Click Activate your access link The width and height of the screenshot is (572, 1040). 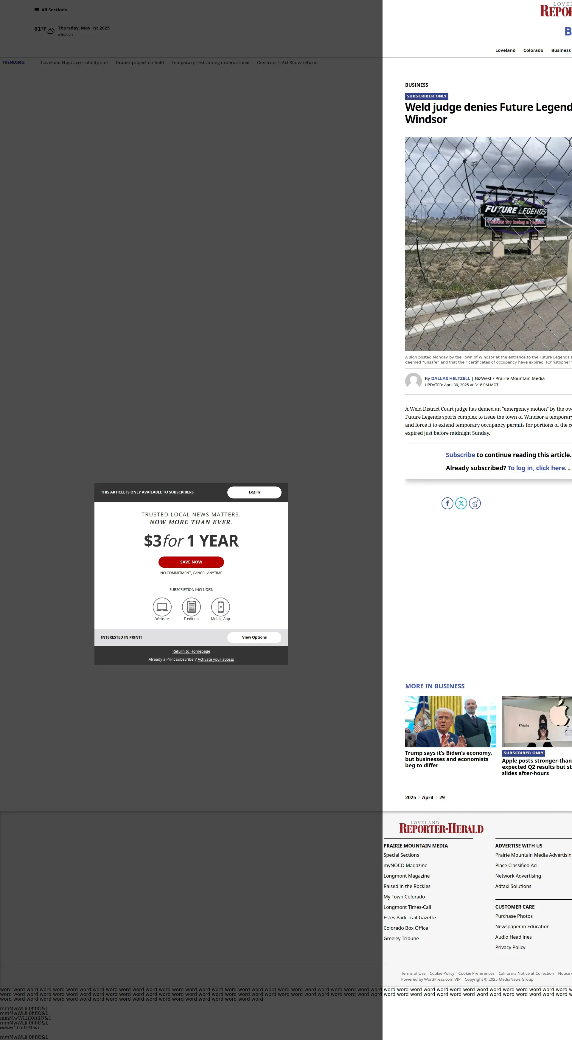point(216,659)
